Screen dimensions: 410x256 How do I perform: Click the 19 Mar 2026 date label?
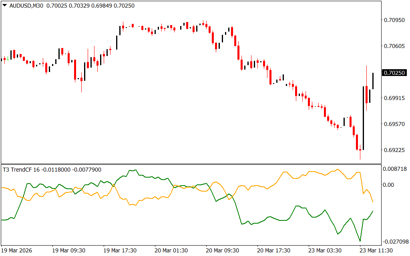pos(18,250)
